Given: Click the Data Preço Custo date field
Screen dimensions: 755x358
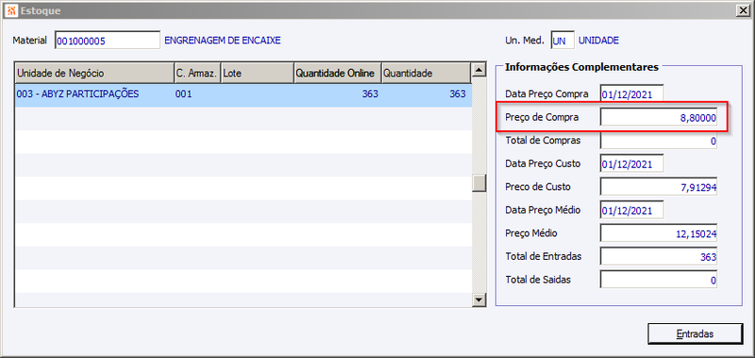Looking at the screenshot, I should point(631,163).
